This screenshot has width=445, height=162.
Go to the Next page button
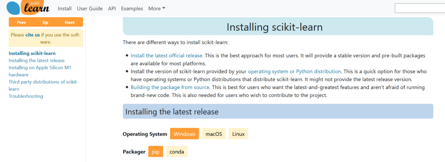click(70, 23)
